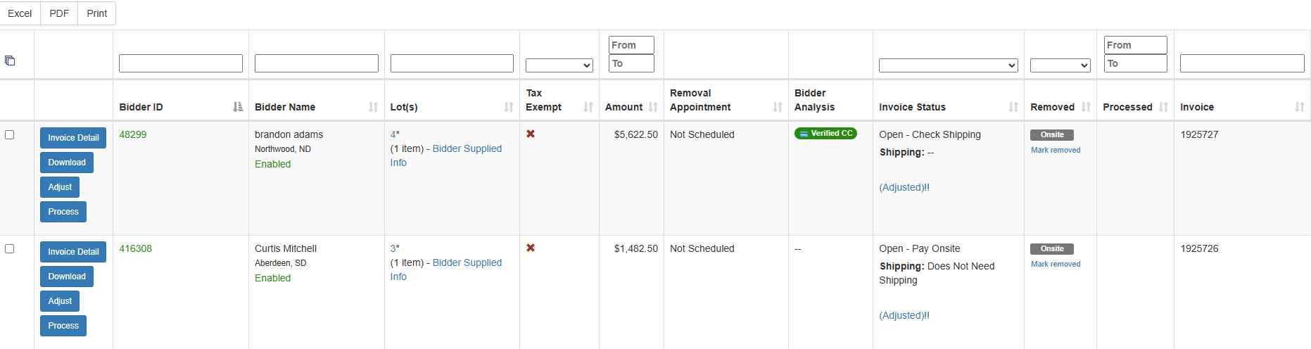Click sort arrows on Removal Appointment
Viewport: 1311px width, 349px height.
pos(778,107)
